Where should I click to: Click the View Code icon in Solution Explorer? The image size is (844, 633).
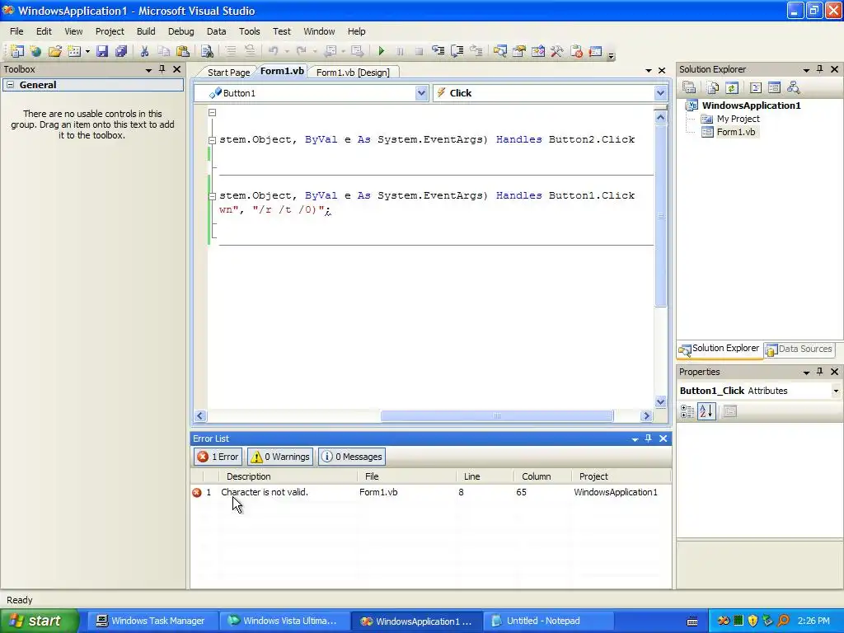[x=755, y=87]
